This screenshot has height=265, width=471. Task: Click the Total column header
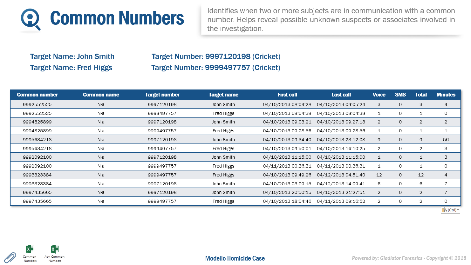[421, 95]
